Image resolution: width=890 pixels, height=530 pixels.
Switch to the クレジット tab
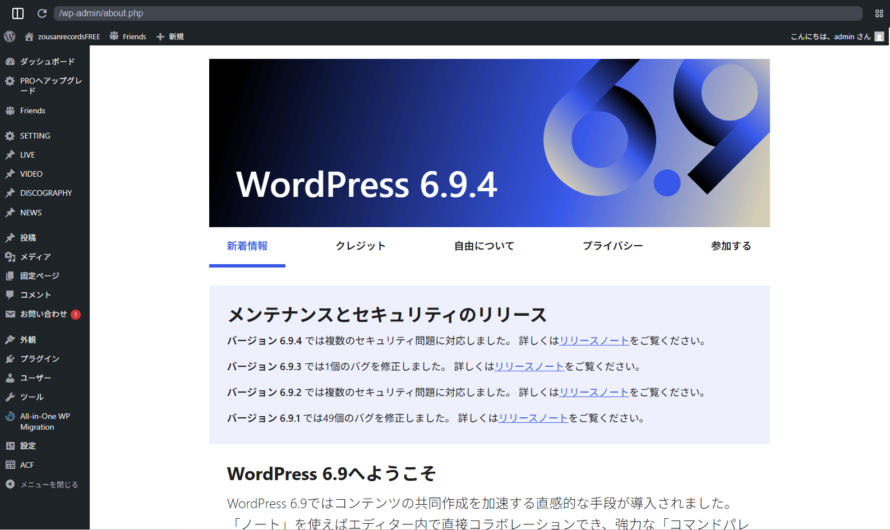361,246
